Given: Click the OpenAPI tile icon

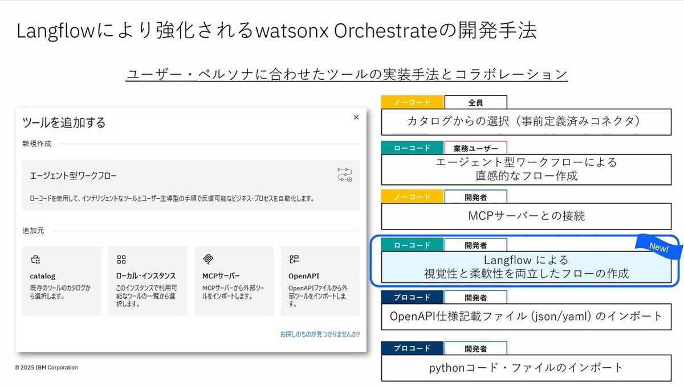Looking at the screenshot, I should tap(294, 260).
